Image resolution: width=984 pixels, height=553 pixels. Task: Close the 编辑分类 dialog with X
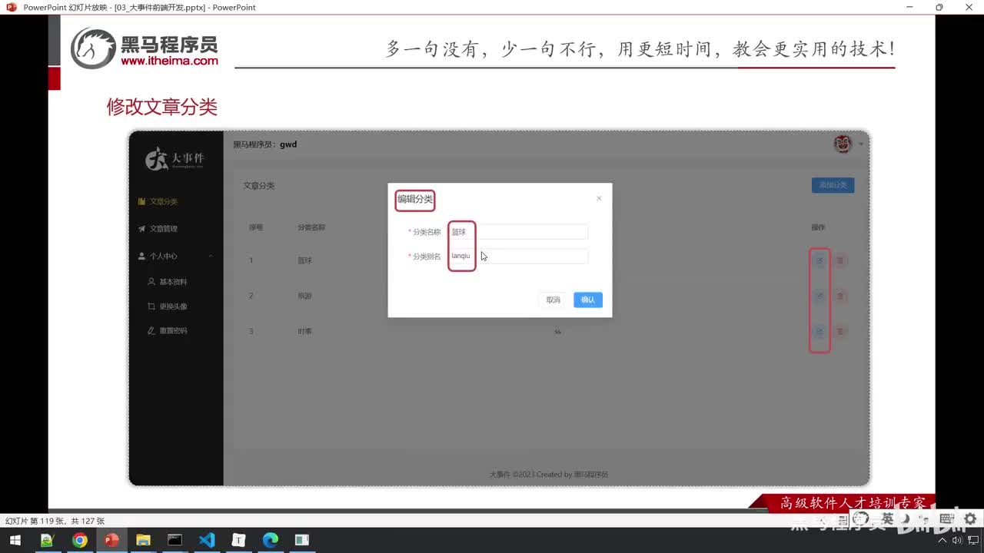tap(599, 198)
